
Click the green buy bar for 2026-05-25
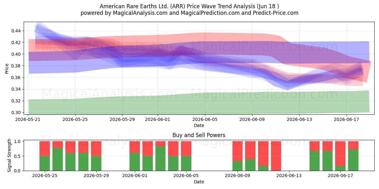click(45, 163)
